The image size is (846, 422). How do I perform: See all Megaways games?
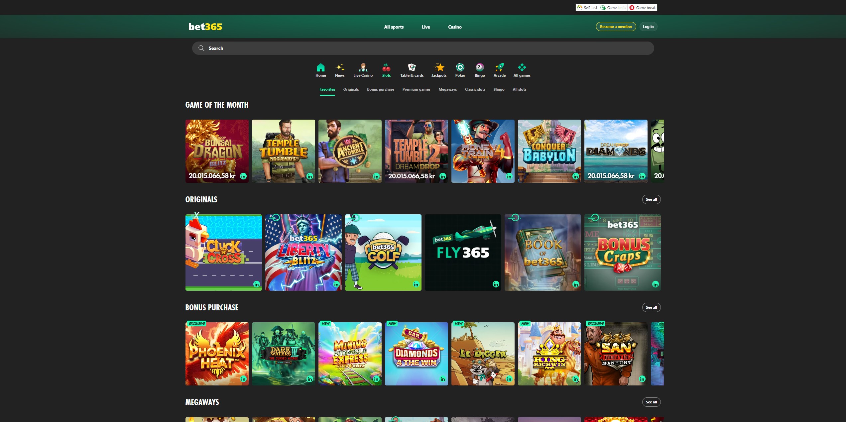pyautogui.click(x=651, y=402)
